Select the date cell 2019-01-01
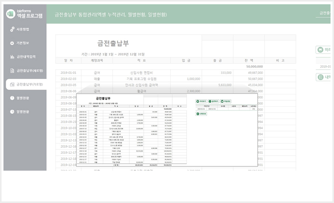This screenshot has height=203, width=334. pyautogui.click(x=68, y=73)
